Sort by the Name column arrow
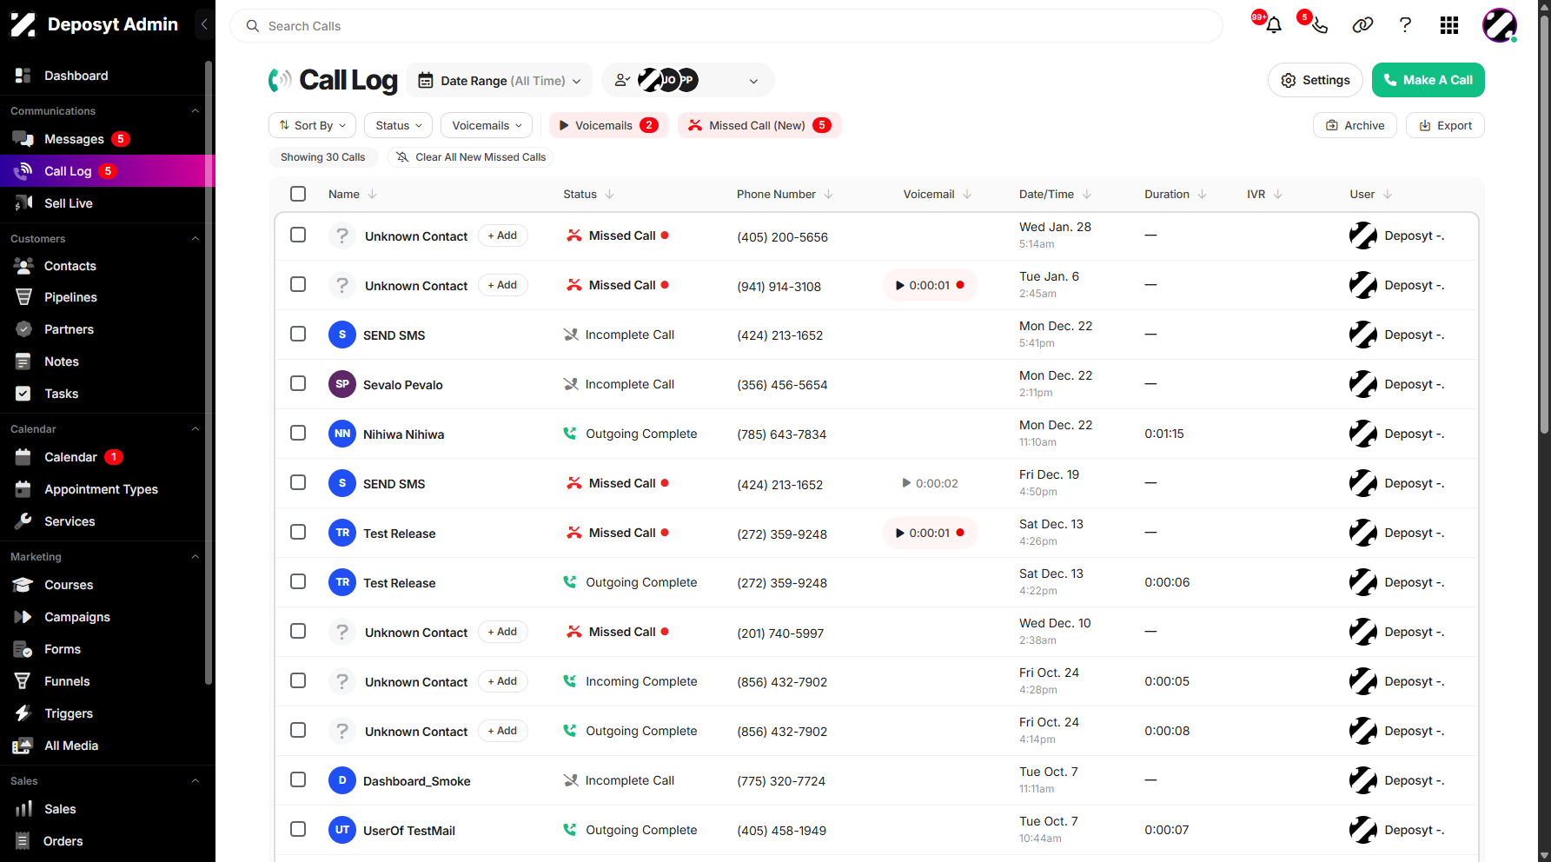This screenshot has width=1551, height=862. 372,195
